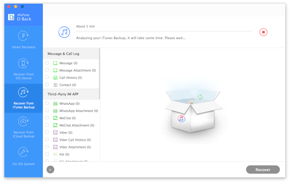Click the WeChat Attachment icon
The width and height of the screenshot is (290, 183).
coord(55,125)
